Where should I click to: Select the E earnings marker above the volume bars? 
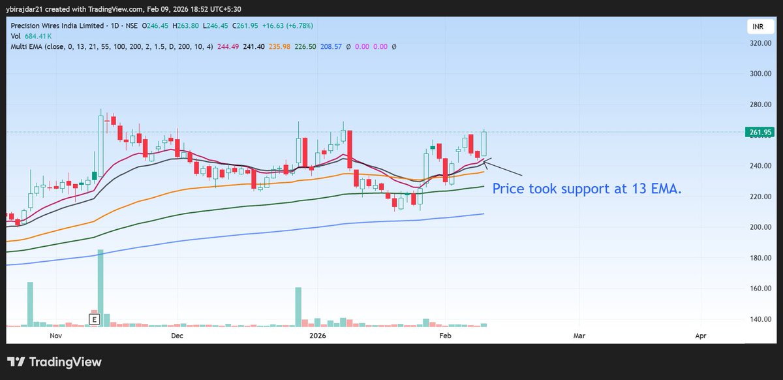(94, 318)
